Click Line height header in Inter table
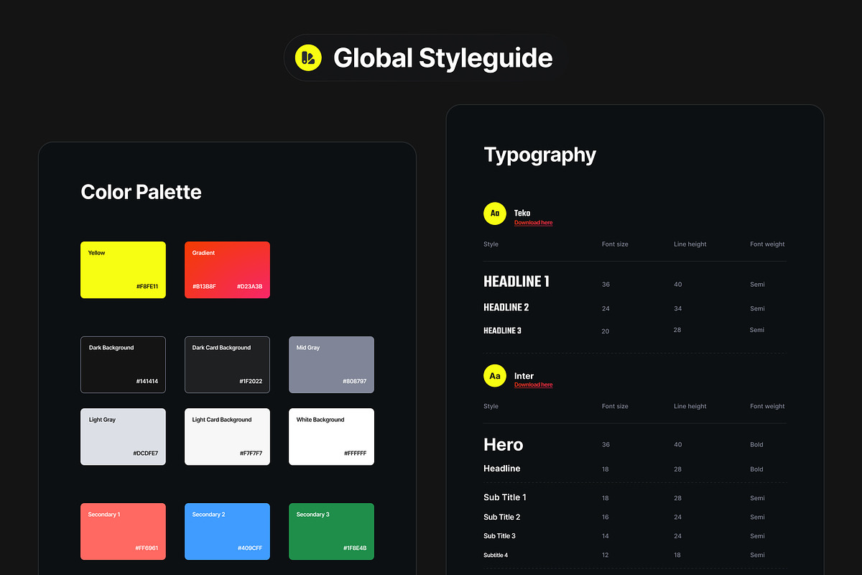862x575 pixels. [690, 406]
